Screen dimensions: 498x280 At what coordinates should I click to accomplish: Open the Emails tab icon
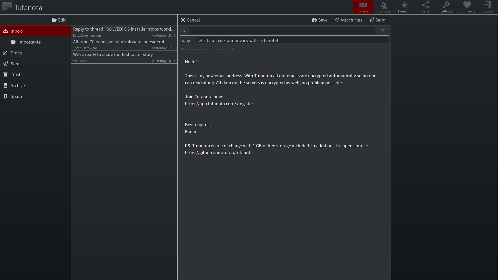pos(363,7)
